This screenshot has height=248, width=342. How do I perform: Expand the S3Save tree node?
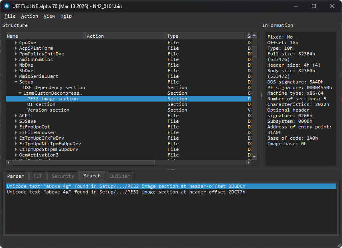coord(16,121)
